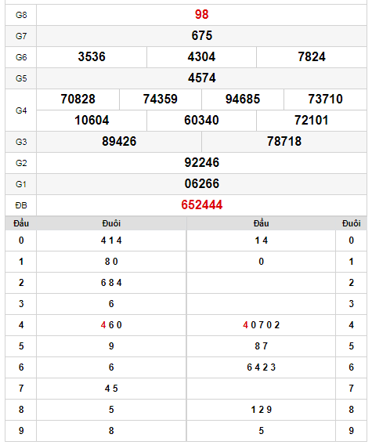Click the G4 number 94685
Screen dimensions: 372x445
click(x=243, y=99)
